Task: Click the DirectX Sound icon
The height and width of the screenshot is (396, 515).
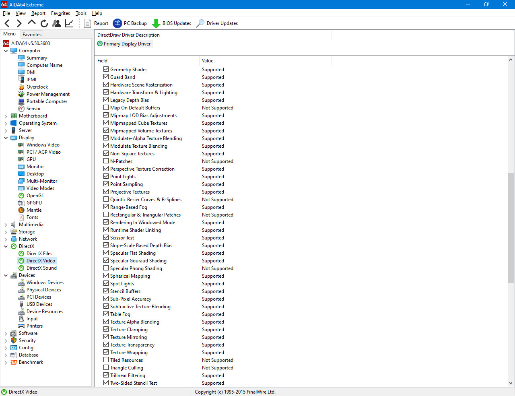Action: click(21, 268)
